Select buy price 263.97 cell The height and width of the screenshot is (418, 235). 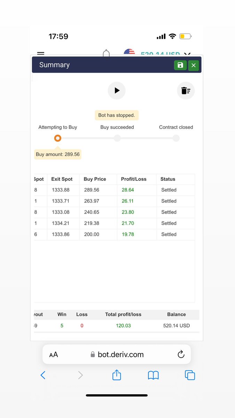coord(92,201)
